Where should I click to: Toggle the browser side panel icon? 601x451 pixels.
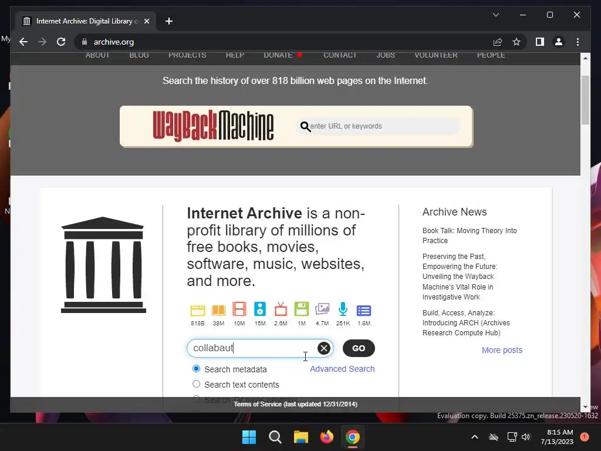pos(540,42)
